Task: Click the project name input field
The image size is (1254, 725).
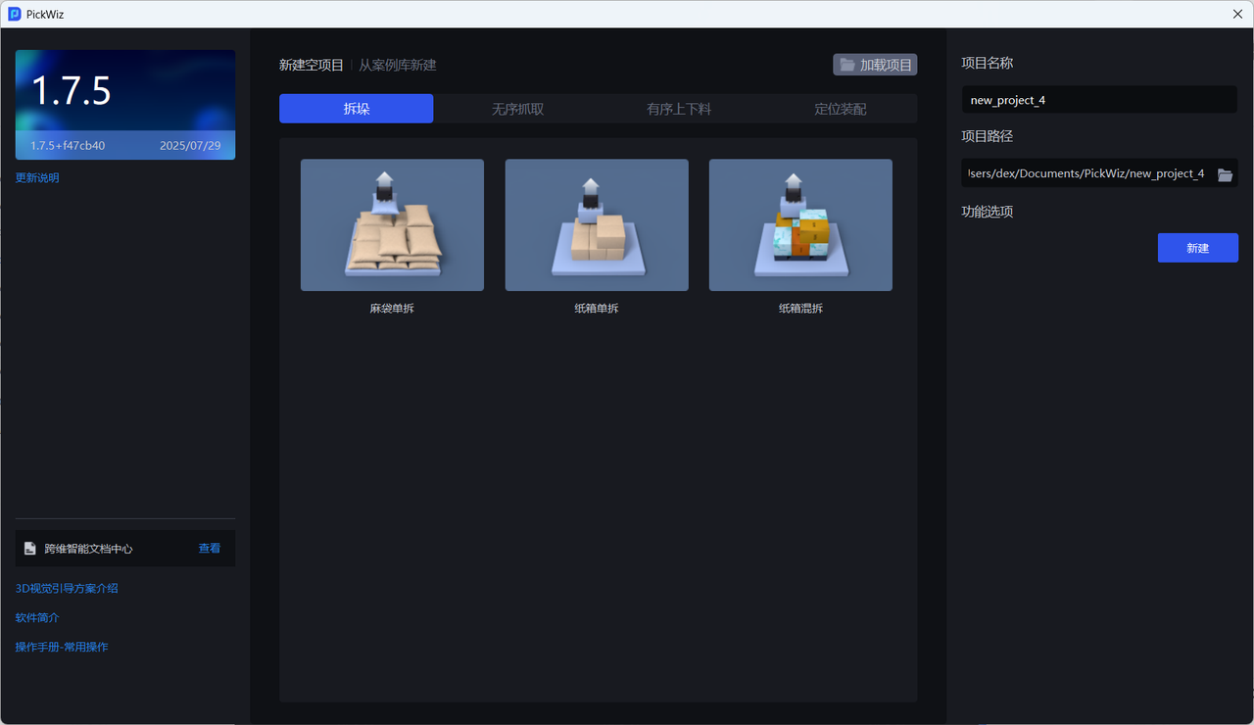Action: click(x=1099, y=100)
